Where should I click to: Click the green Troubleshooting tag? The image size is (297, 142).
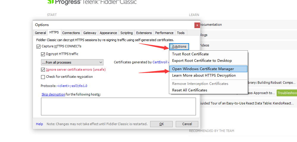tap(287, 93)
